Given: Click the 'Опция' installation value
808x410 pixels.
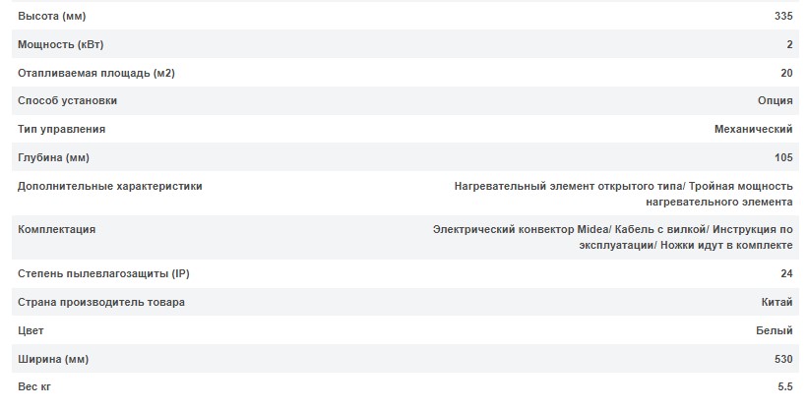Looking at the screenshot, I should pyautogui.click(x=776, y=101).
